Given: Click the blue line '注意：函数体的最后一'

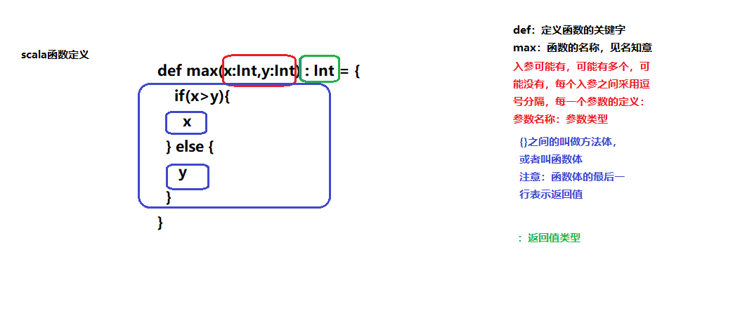Looking at the screenshot, I should pyautogui.click(x=572, y=177).
